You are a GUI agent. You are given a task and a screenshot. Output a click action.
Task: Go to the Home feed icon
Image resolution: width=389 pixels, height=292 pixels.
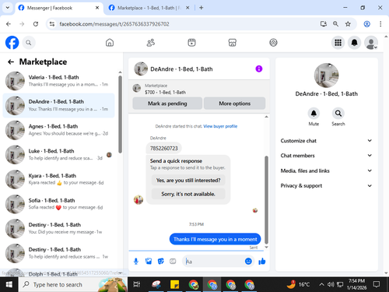tap(110, 43)
